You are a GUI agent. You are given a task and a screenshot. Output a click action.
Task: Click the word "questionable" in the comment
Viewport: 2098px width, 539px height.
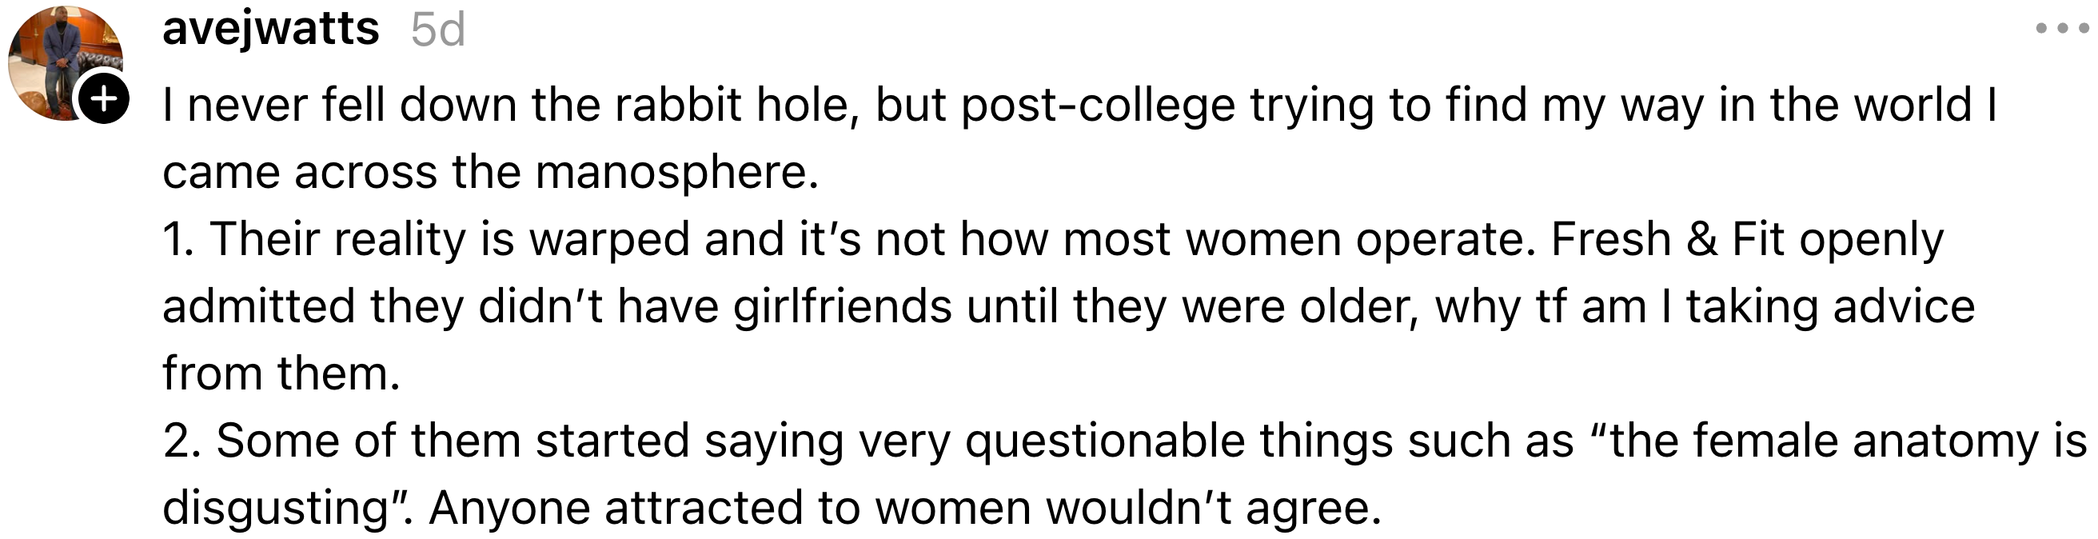(x=1105, y=441)
